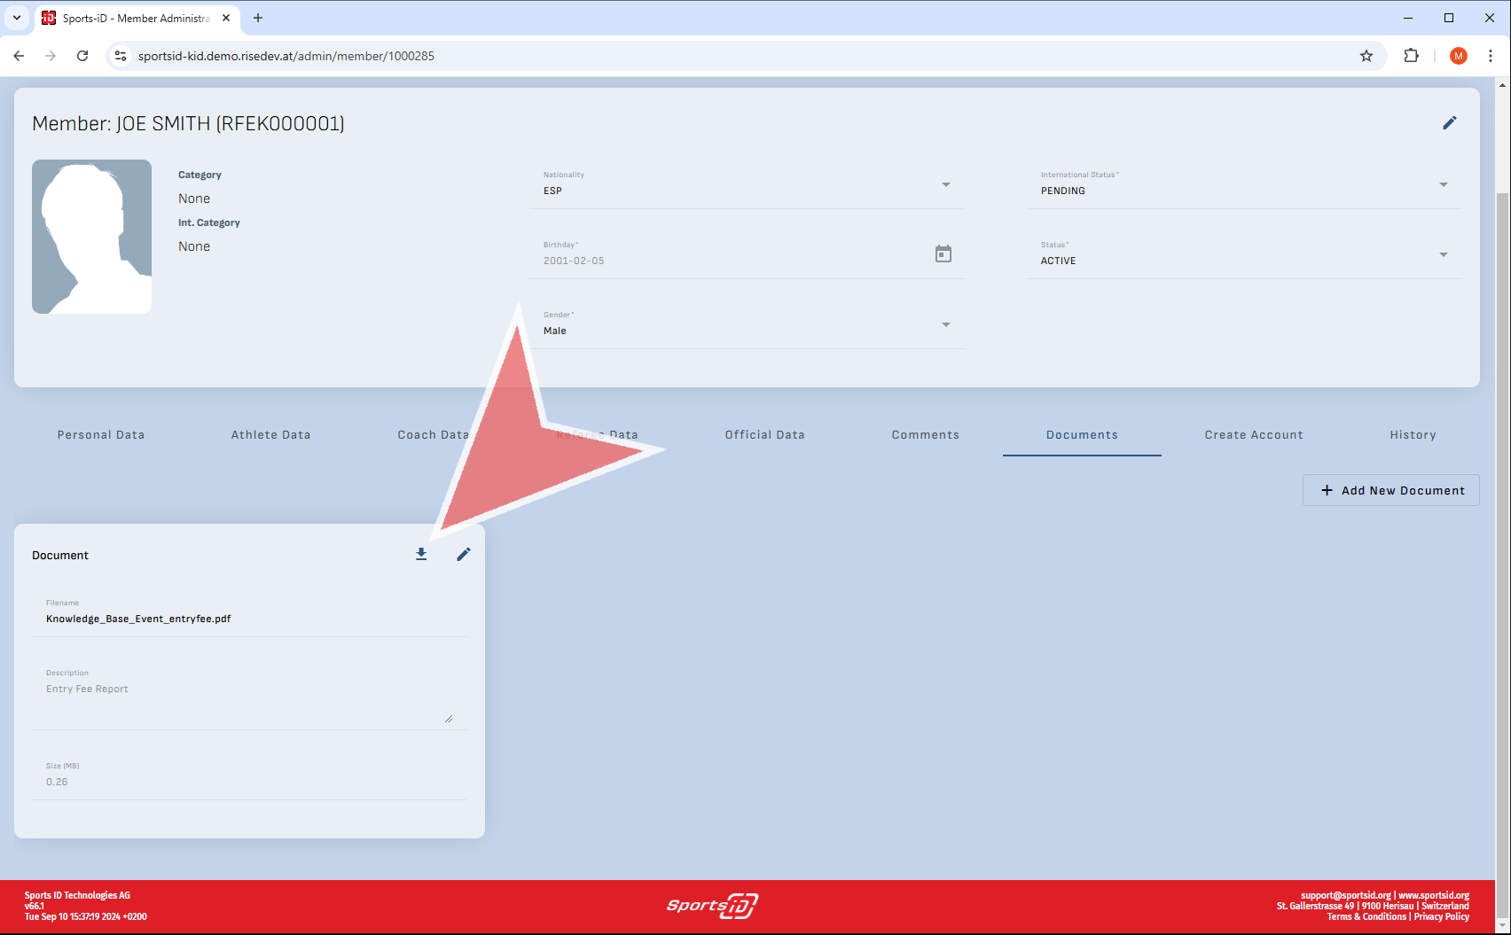Expand the International Status dropdown
Screen dimensions: 1511x935
pyautogui.click(x=1443, y=184)
